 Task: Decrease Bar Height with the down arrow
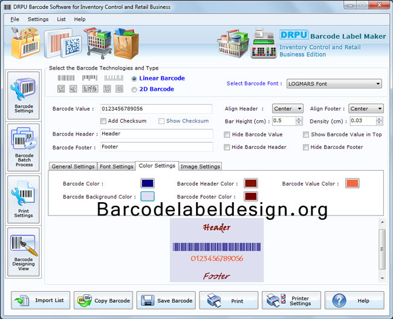coord(299,123)
